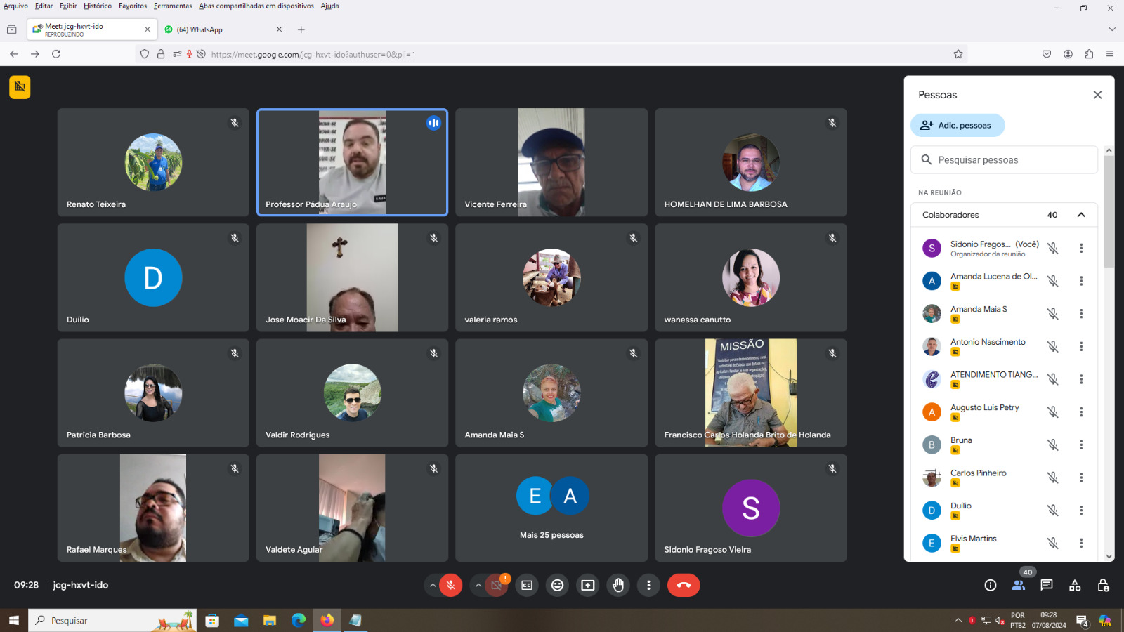Click the share screen icon
The height and width of the screenshot is (632, 1124).
coord(588,585)
